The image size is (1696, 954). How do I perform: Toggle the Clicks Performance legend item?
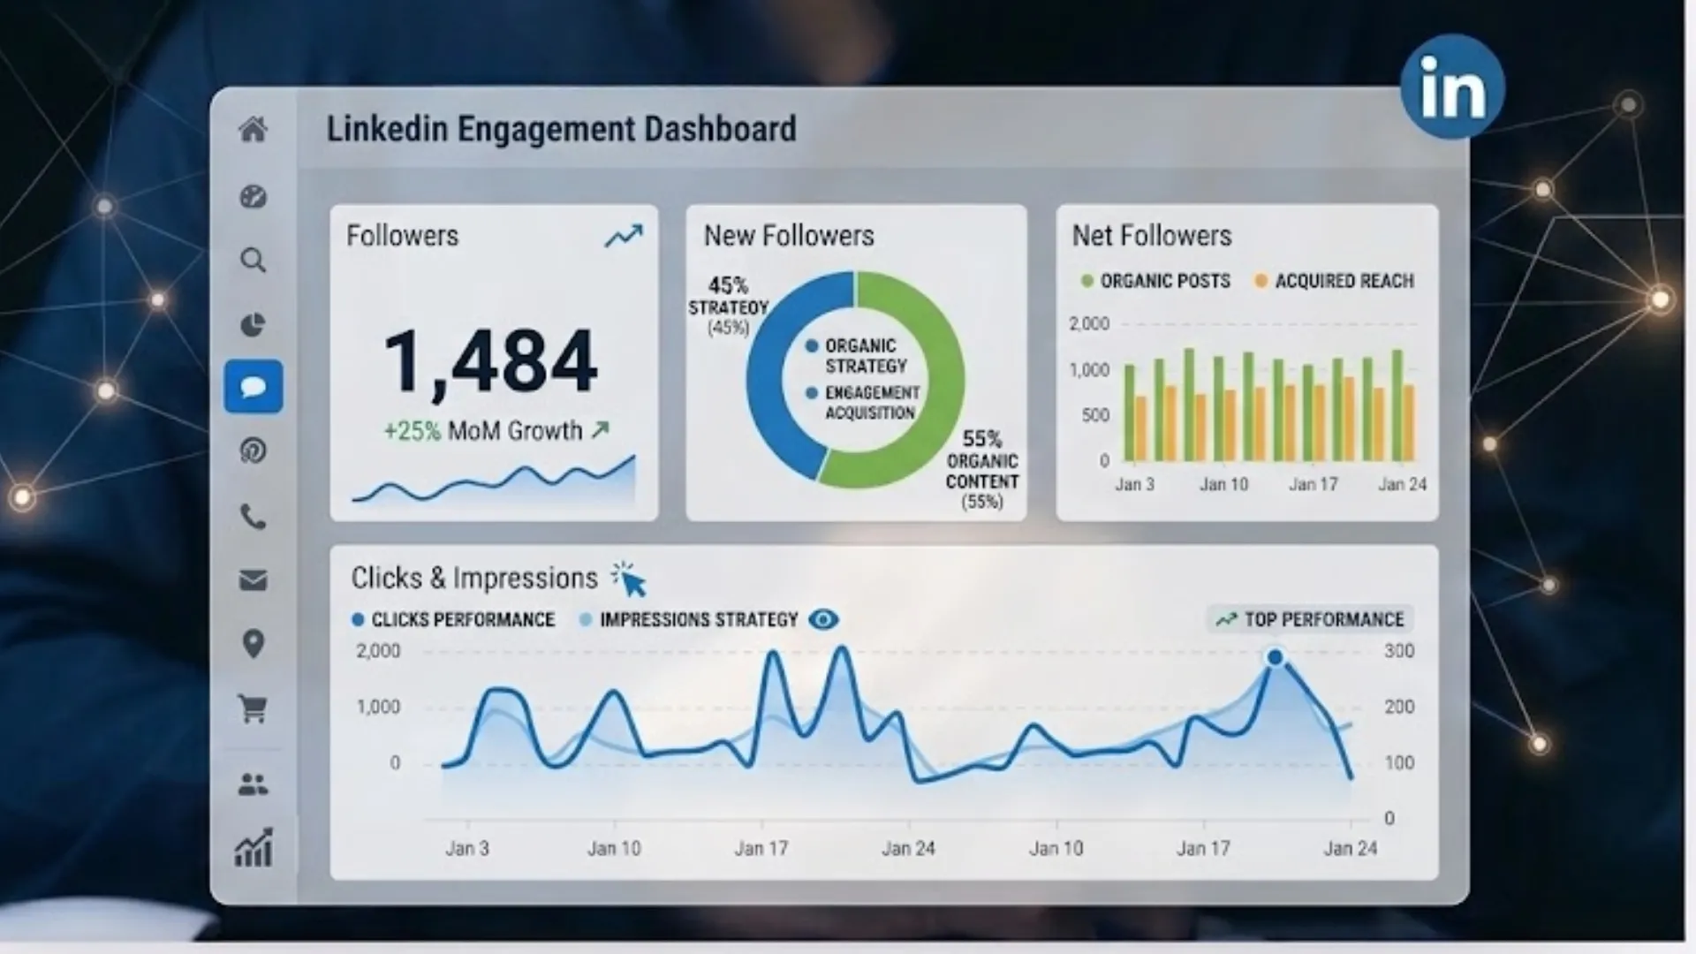click(453, 619)
